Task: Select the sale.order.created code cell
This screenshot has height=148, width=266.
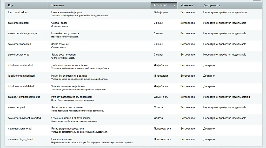Action: click(x=18, y=23)
